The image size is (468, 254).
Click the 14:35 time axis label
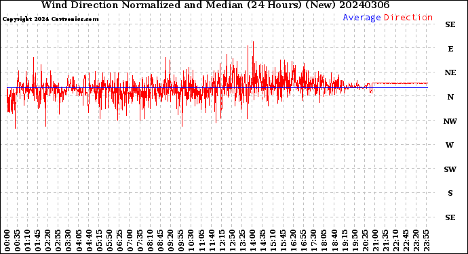tap(262, 240)
